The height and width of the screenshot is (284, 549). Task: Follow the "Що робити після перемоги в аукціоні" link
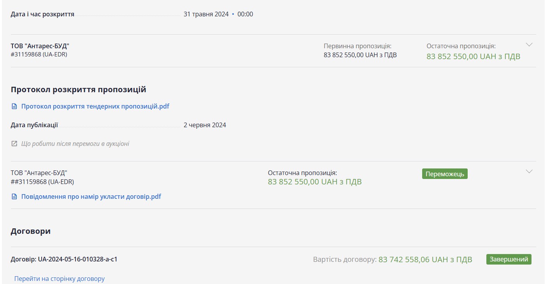click(75, 144)
